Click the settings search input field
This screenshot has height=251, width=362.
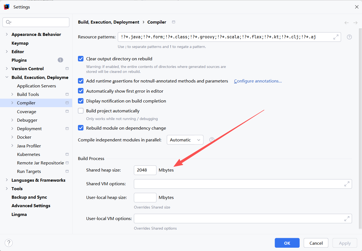[36, 22]
